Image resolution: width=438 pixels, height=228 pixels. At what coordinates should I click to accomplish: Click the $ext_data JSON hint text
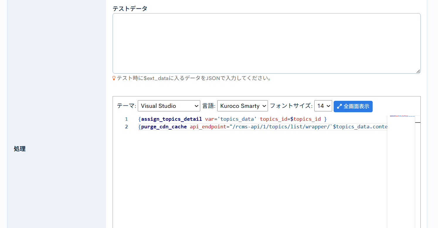(193, 78)
